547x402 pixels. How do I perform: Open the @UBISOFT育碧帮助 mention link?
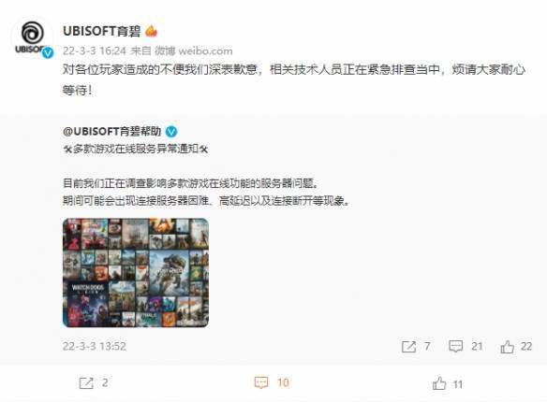point(112,131)
